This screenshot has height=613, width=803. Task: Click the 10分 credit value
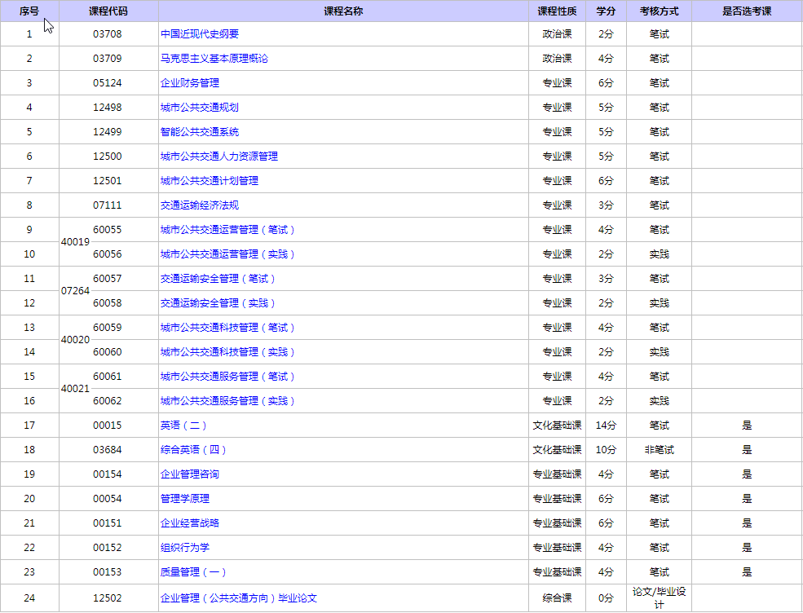pyautogui.click(x=606, y=450)
